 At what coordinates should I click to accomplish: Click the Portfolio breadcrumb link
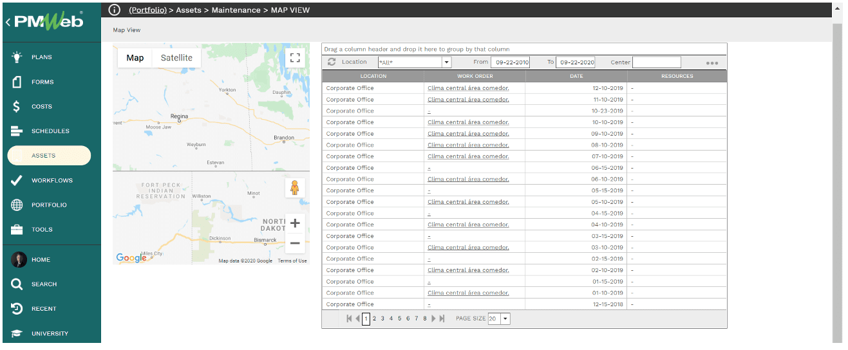click(x=147, y=10)
